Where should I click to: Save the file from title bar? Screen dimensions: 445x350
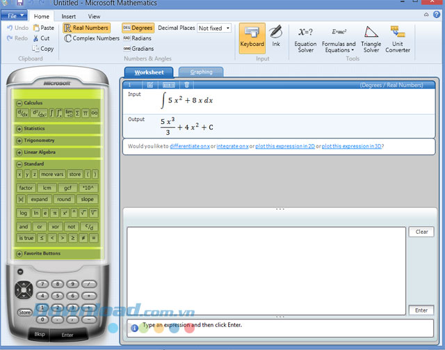point(19,3)
